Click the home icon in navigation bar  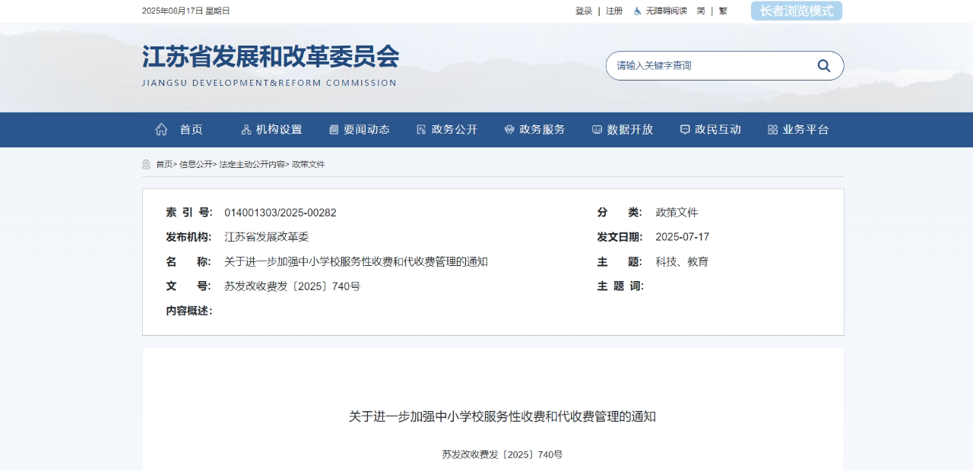click(161, 130)
